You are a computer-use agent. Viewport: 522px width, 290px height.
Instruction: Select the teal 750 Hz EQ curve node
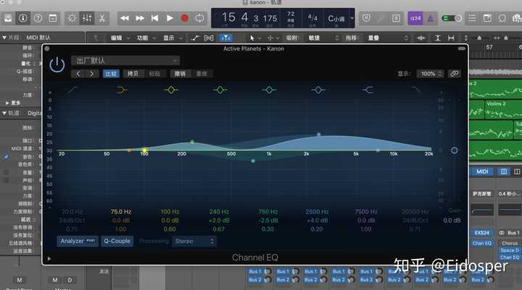253,161
